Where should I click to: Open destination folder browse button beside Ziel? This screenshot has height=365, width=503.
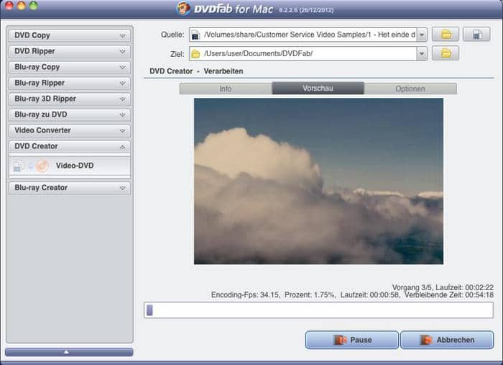click(x=446, y=53)
